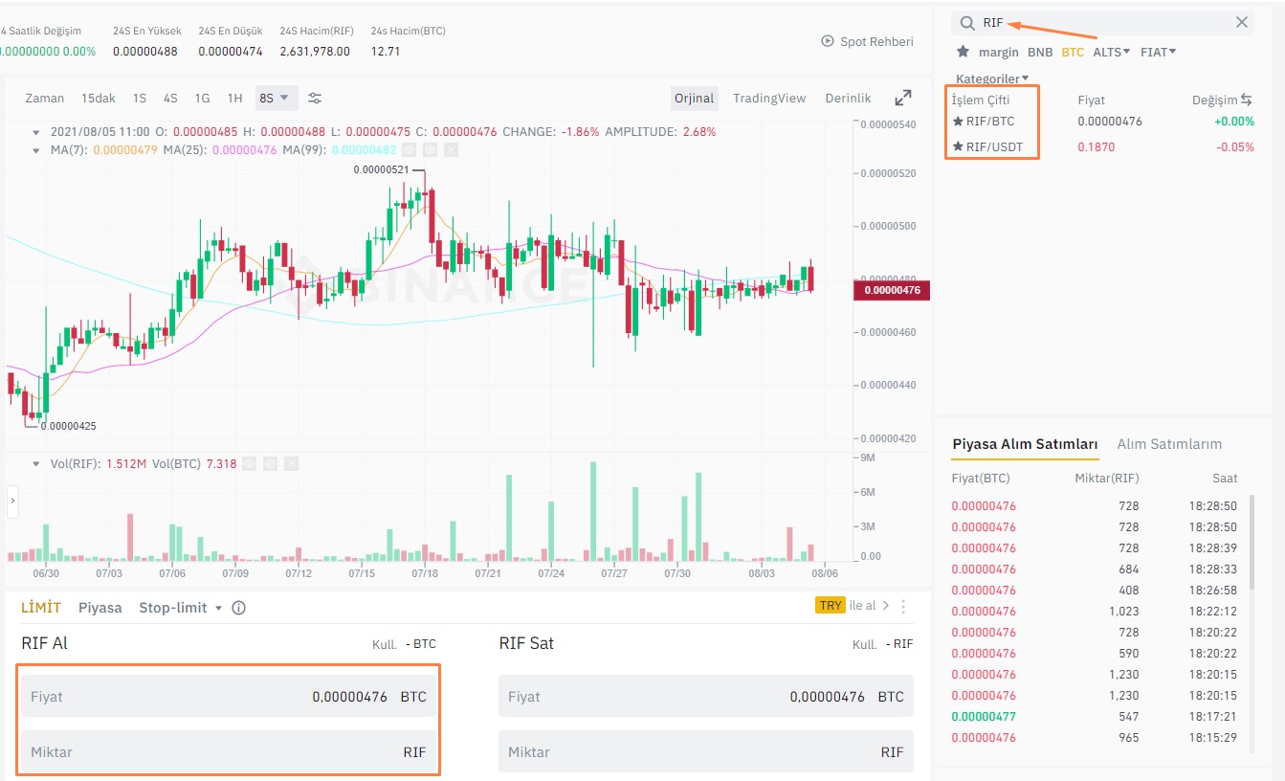
Task: Select the Piyasa order type
Action: pos(100,608)
